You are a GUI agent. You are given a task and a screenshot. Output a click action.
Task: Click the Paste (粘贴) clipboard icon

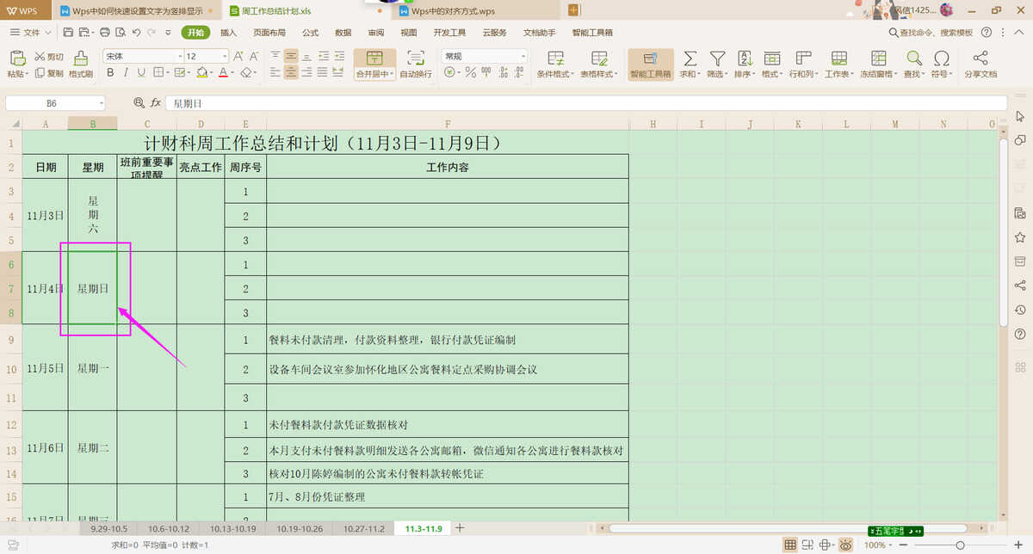pyautogui.click(x=17, y=58)
